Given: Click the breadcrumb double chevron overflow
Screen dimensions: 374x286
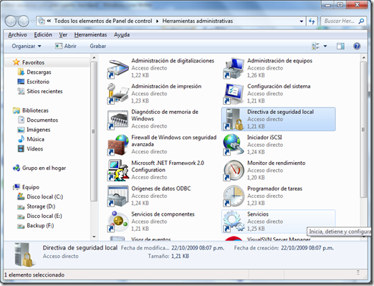Looking at the screenshot, I should coord(49,21).
